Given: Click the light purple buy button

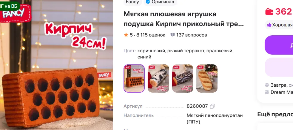Looking at the screenshot, I should [x=279, y=67].
